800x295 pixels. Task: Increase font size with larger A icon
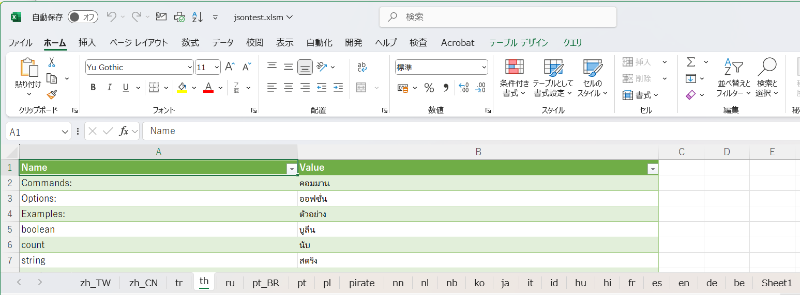[230, 67]
